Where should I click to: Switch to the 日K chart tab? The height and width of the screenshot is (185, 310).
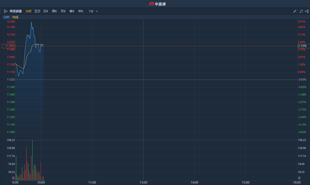point(46,11)
